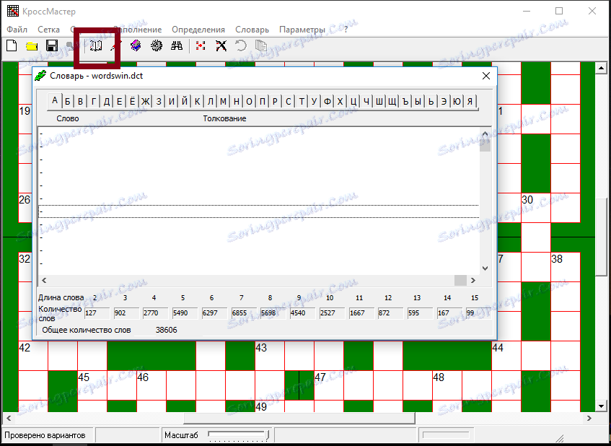Select the letter Ц tab
This screenshot has width=611, height=446.
tap(353, 102)
